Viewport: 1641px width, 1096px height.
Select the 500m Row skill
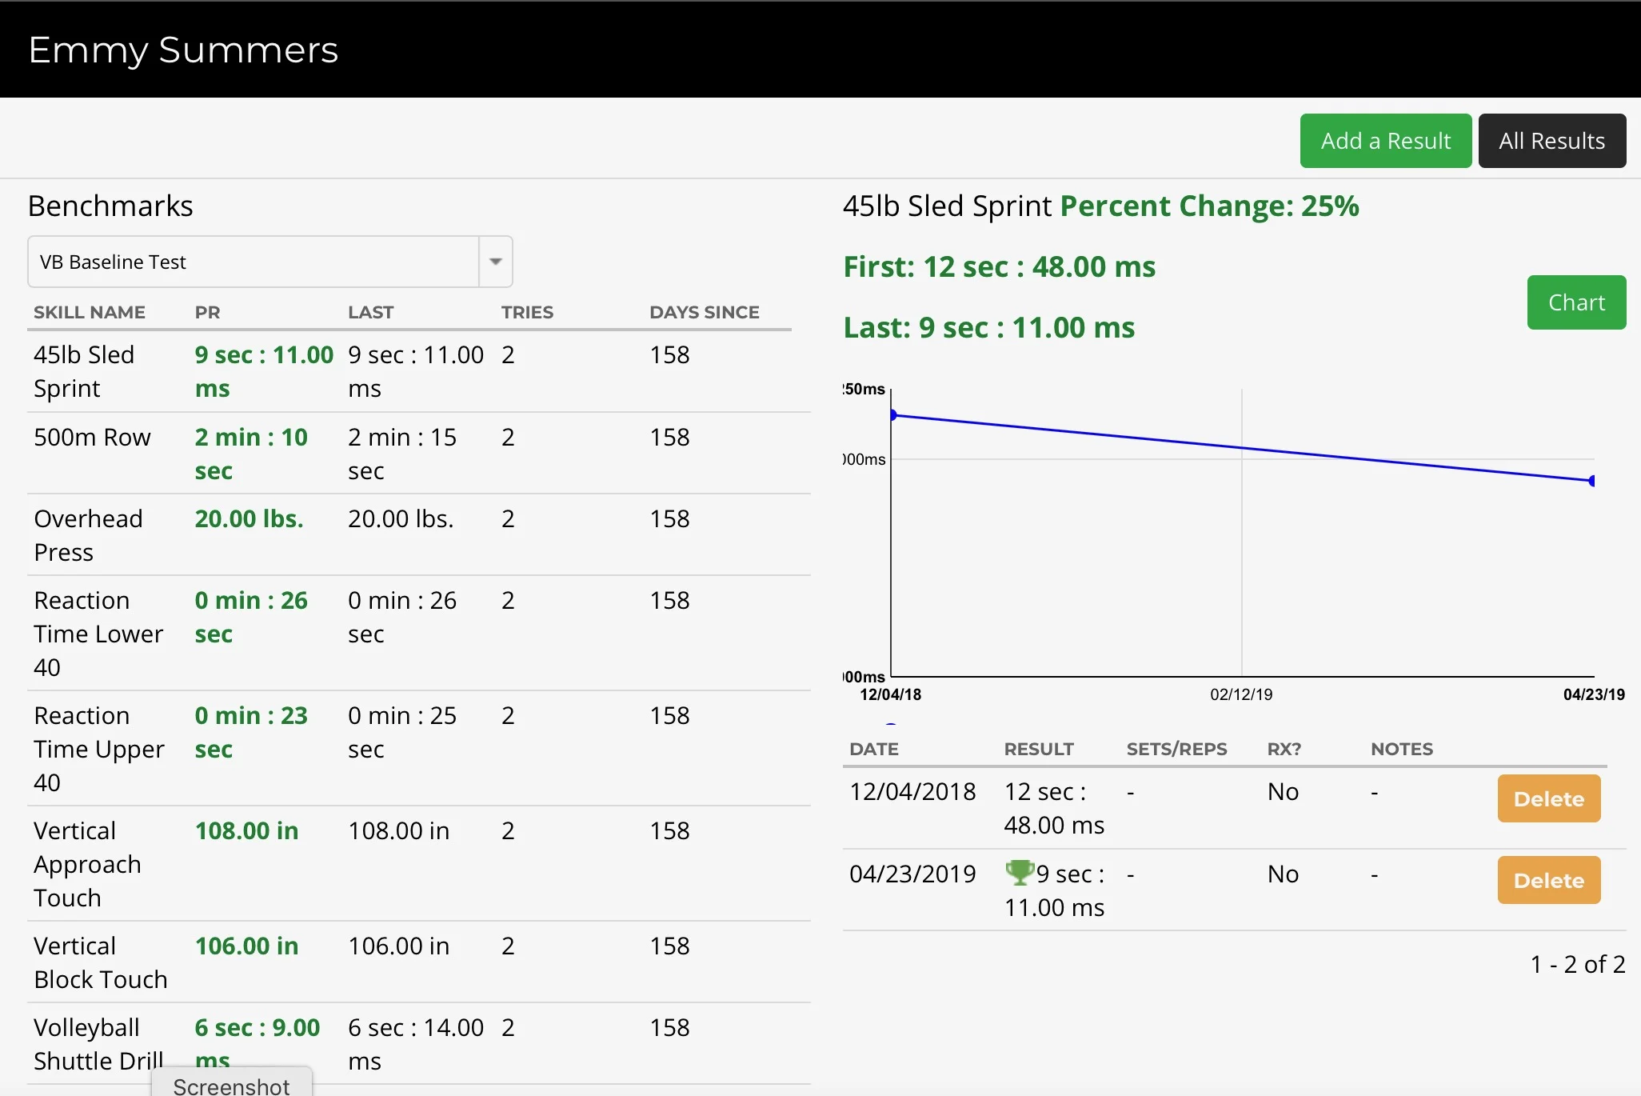[x=92, y=438]
